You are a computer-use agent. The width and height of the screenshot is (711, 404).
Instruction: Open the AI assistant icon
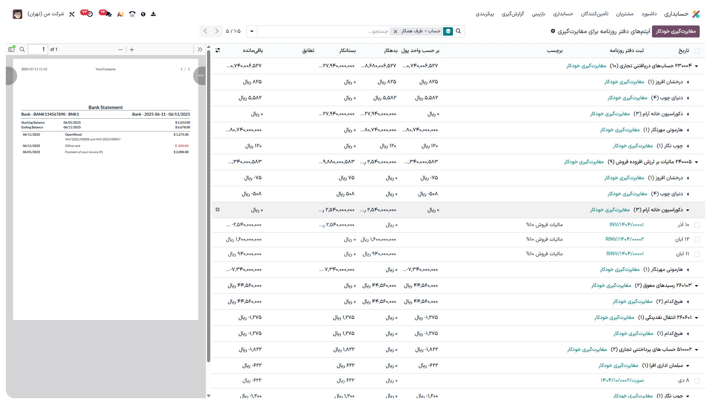[120, 14]
